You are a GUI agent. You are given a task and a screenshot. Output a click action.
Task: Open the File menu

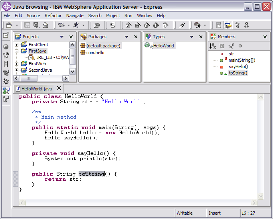click(x=7, y=16)
